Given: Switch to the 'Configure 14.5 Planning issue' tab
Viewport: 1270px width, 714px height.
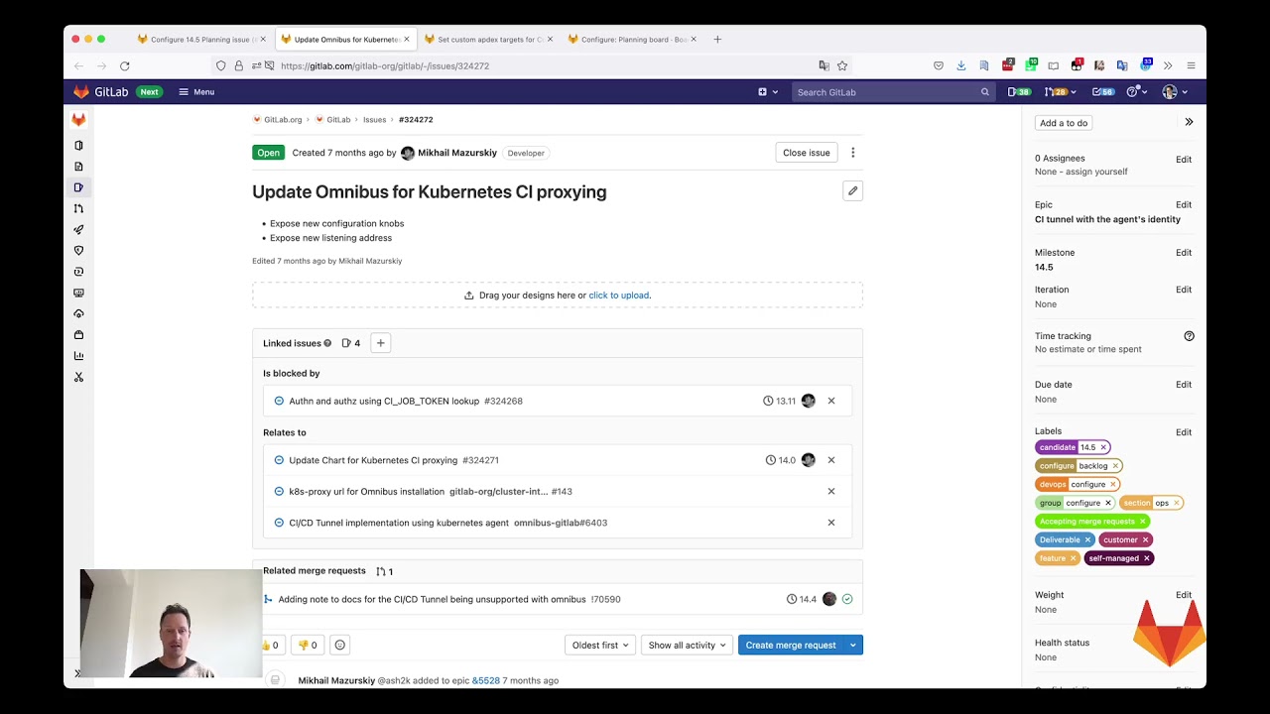Looking at the screenshot, I should (x=201, y=40).
